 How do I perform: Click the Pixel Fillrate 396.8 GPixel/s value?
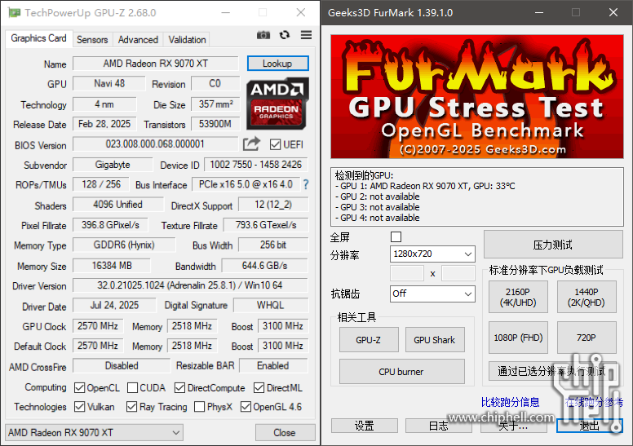click(x=110, y=225)
